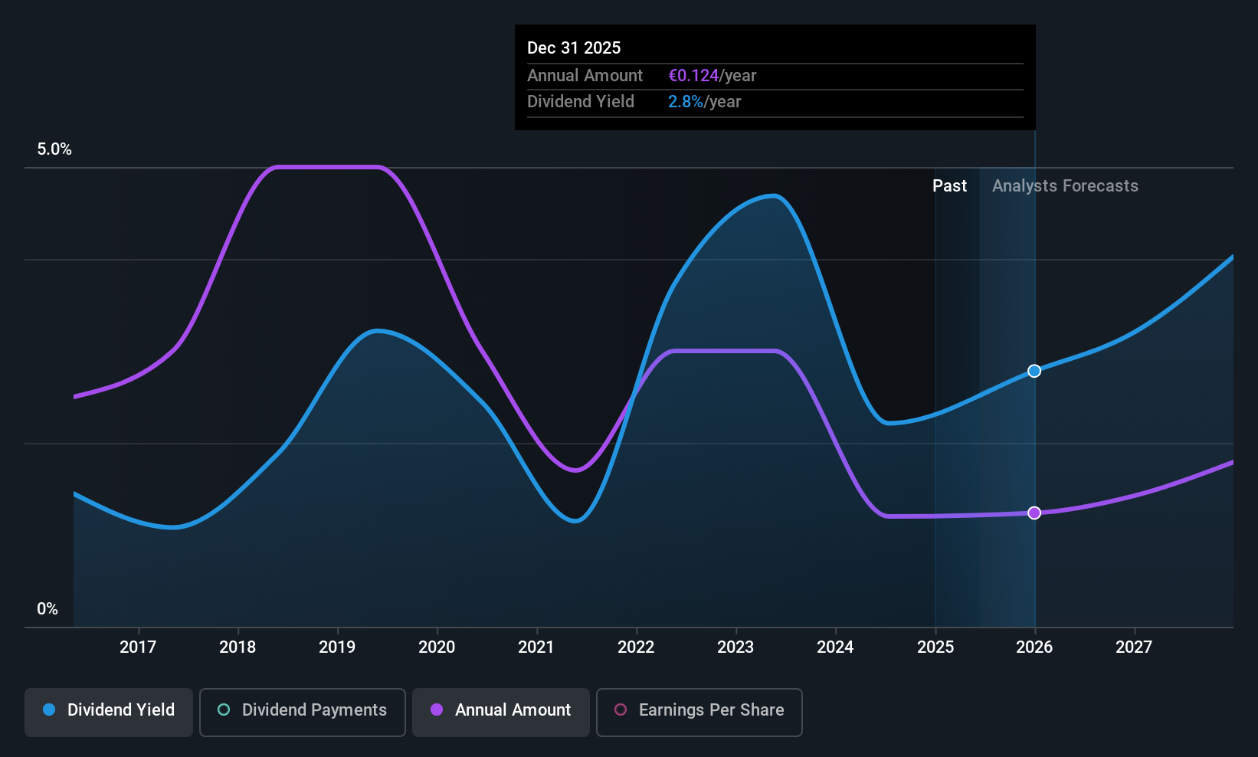Click the €0.124/year tooltip value

[x=713, y=76]
